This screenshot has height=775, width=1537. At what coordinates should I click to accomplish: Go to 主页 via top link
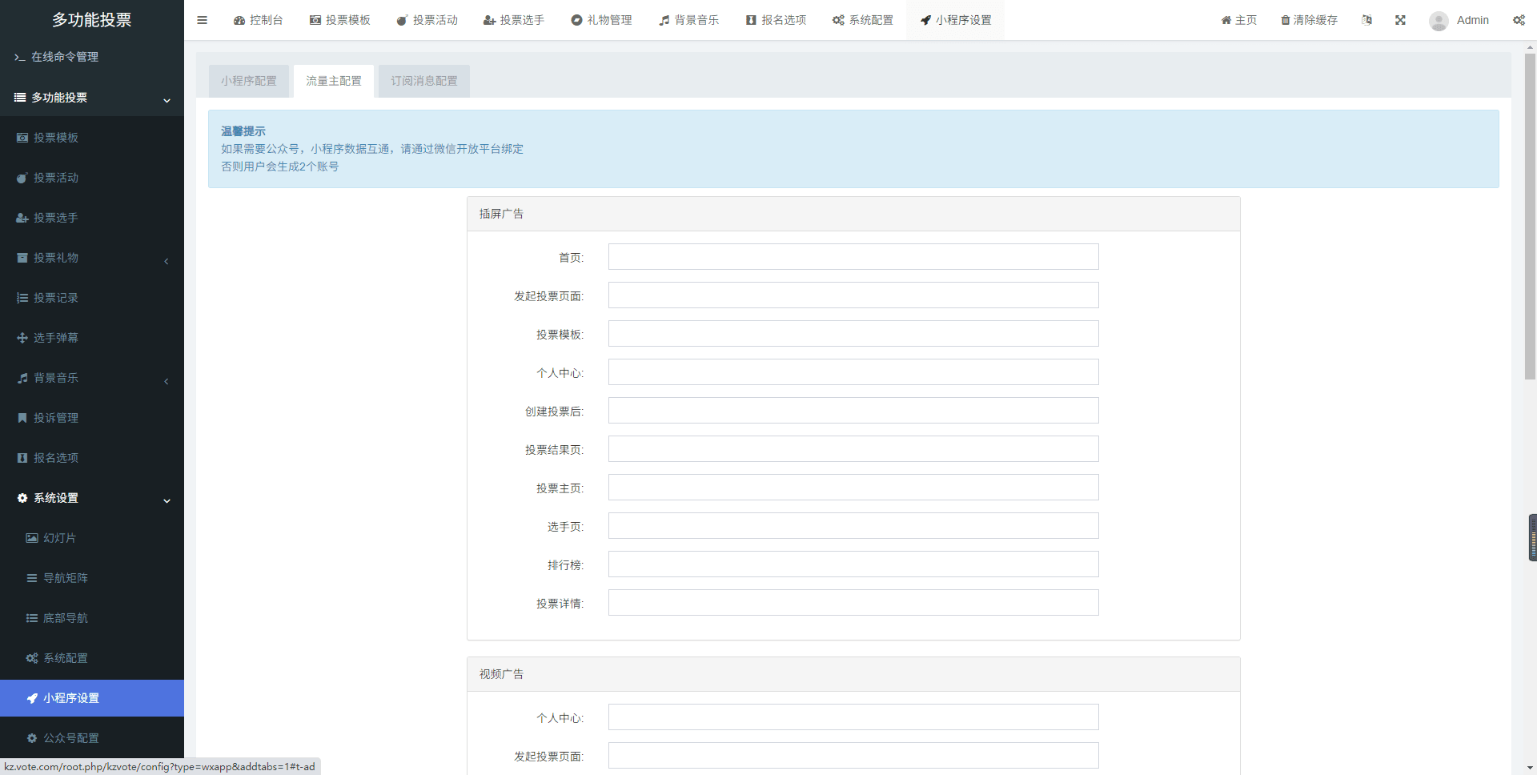[x=1238, y=20]
